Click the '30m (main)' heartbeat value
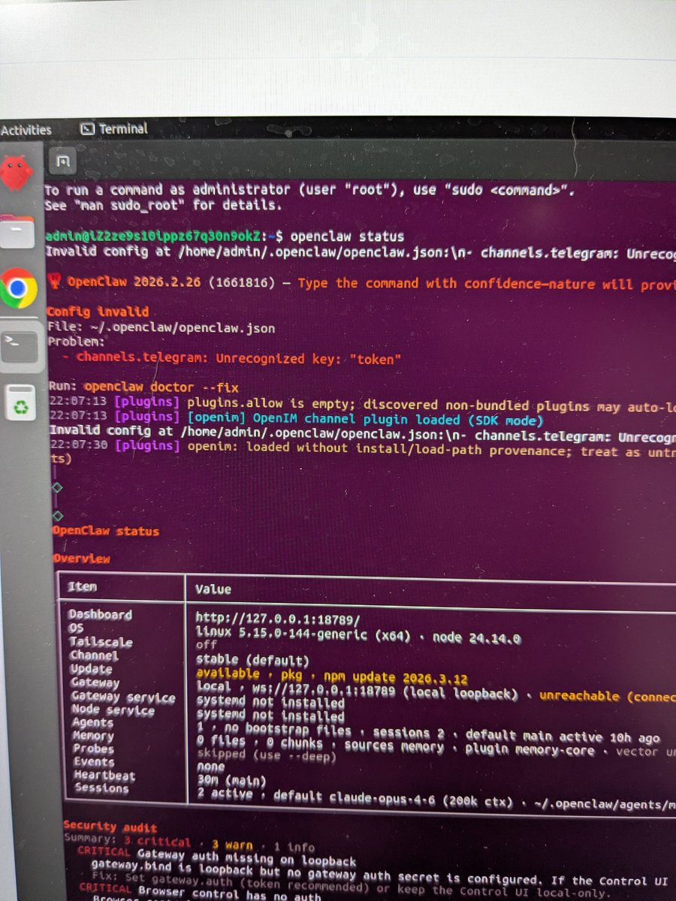The image size is (676, 901). pyautogui.click(x=231, y=782)
